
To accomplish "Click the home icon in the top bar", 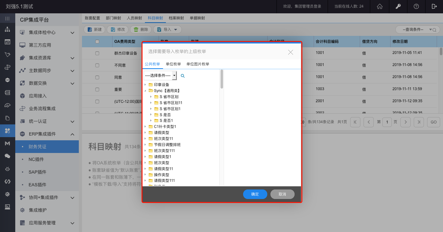I will click(x=379, y=6).
